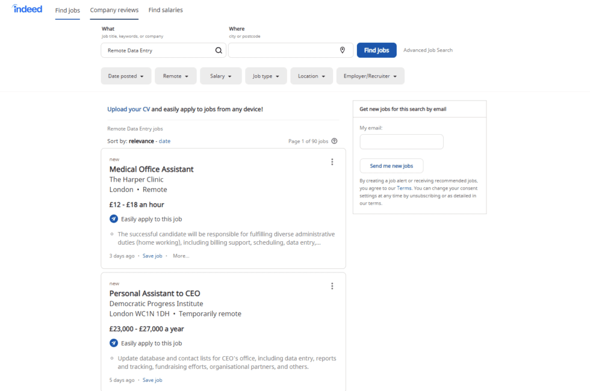Open the Job type filter

point(265,76)
